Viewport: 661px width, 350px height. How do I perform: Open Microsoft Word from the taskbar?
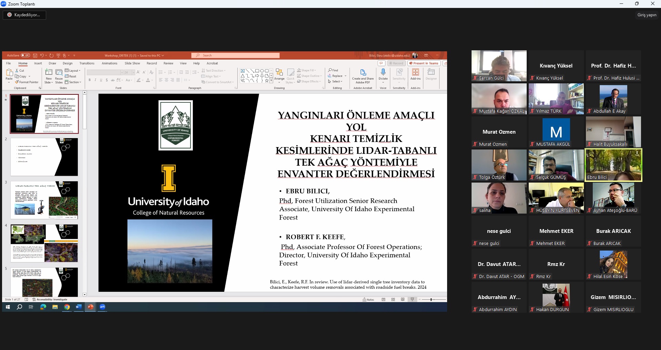point(79,307)
